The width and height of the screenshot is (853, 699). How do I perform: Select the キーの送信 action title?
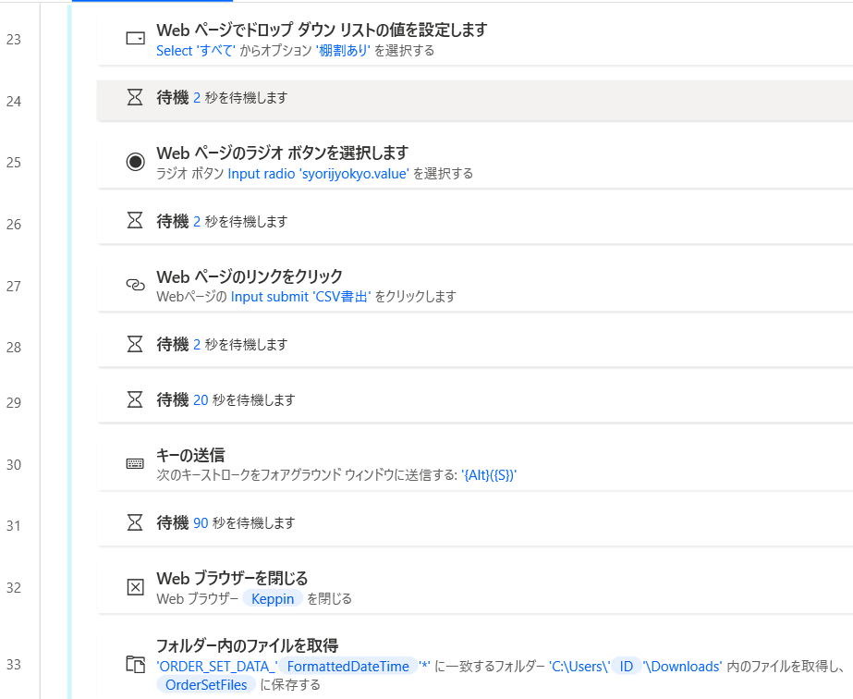pos(190,455)
